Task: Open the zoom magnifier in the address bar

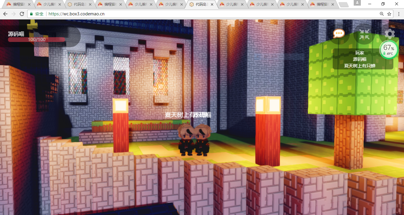Action: pyautogui.click(x=382, y=14)
